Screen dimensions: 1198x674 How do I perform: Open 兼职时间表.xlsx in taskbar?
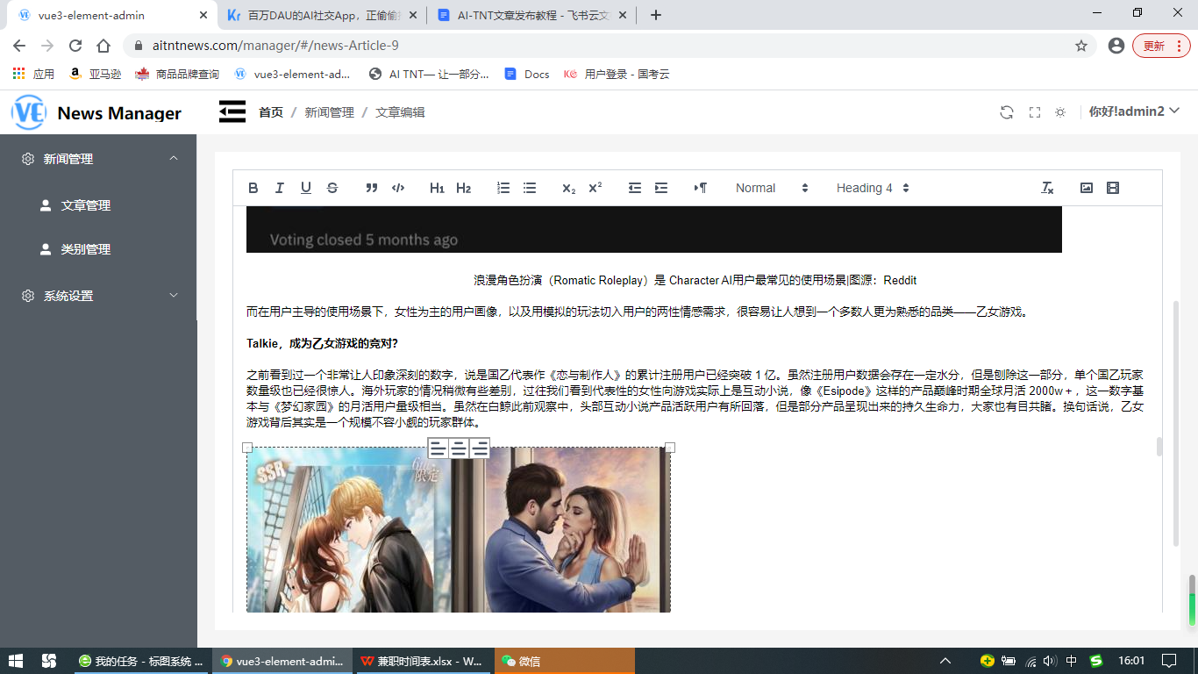click(423, 661)
